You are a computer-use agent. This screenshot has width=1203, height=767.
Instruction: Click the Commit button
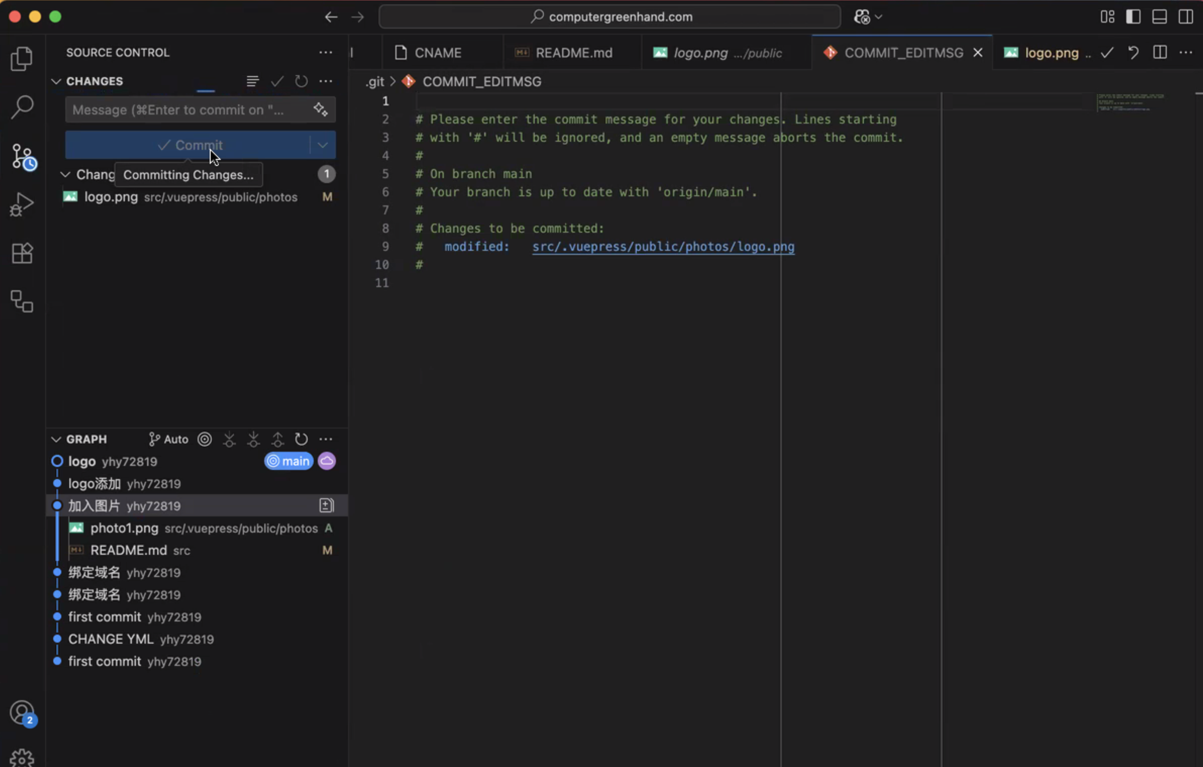tap(188, 145)
